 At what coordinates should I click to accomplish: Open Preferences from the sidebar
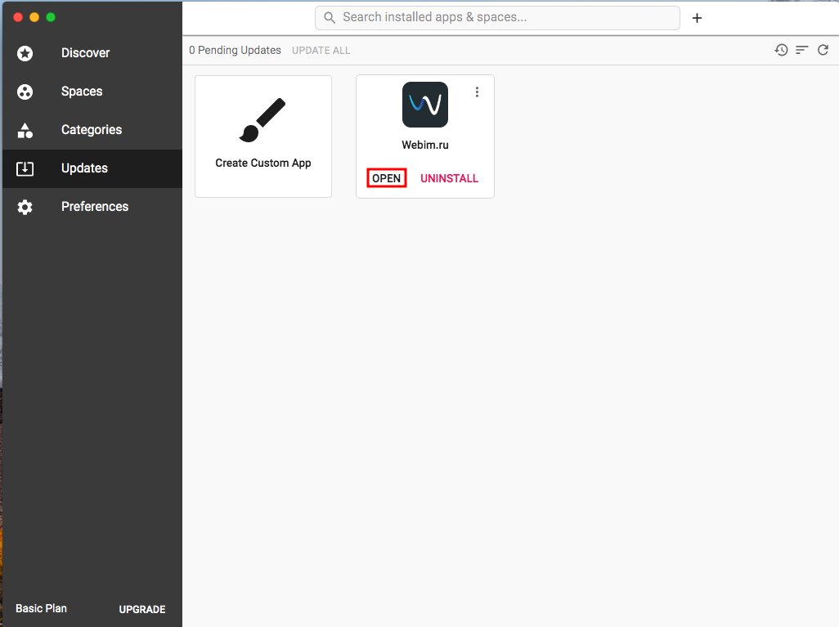(94, 207)
